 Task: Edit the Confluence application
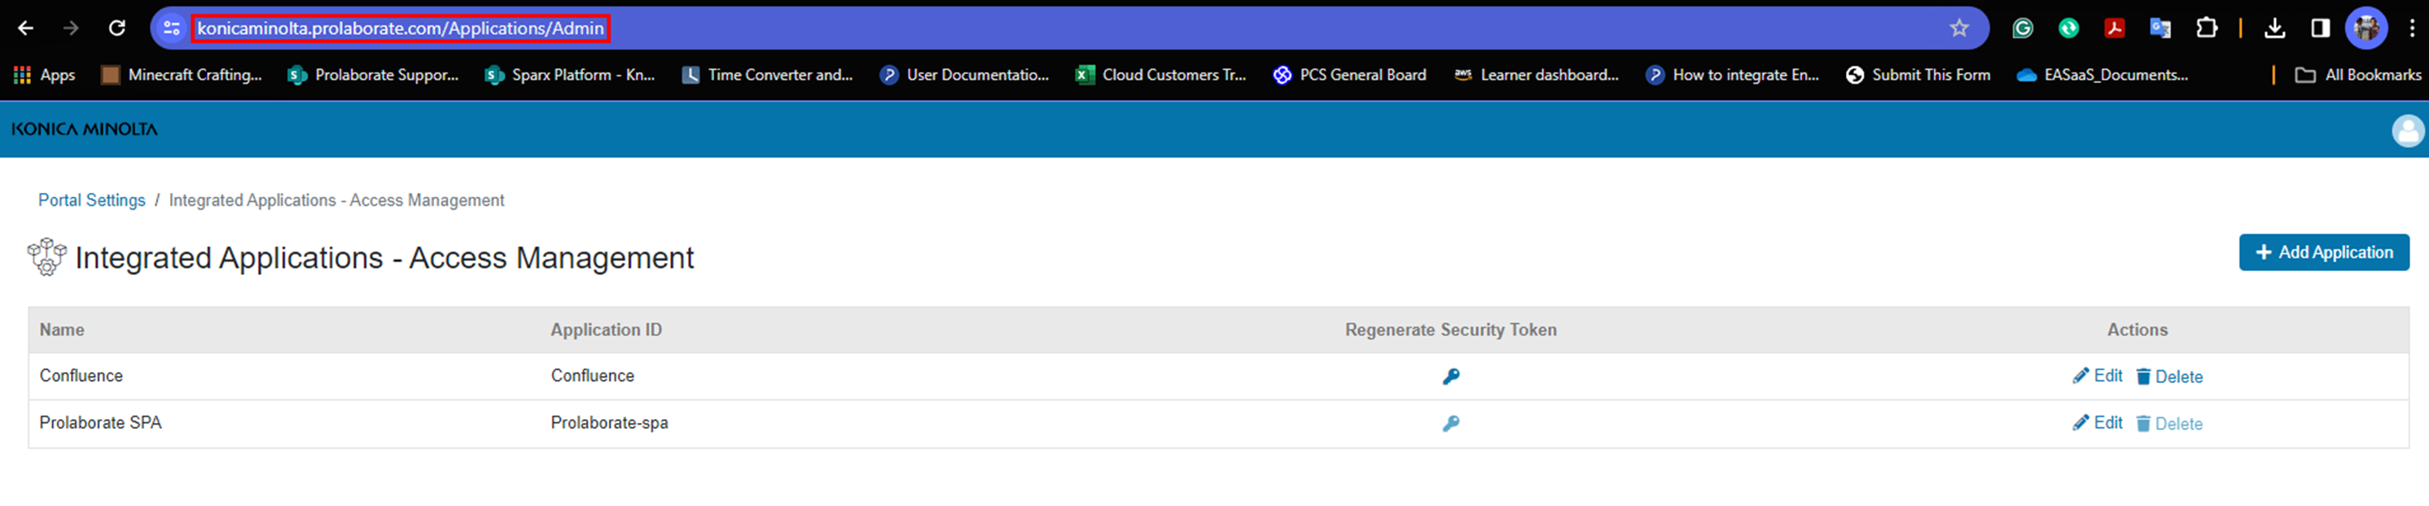click(x=2097, y=376)
